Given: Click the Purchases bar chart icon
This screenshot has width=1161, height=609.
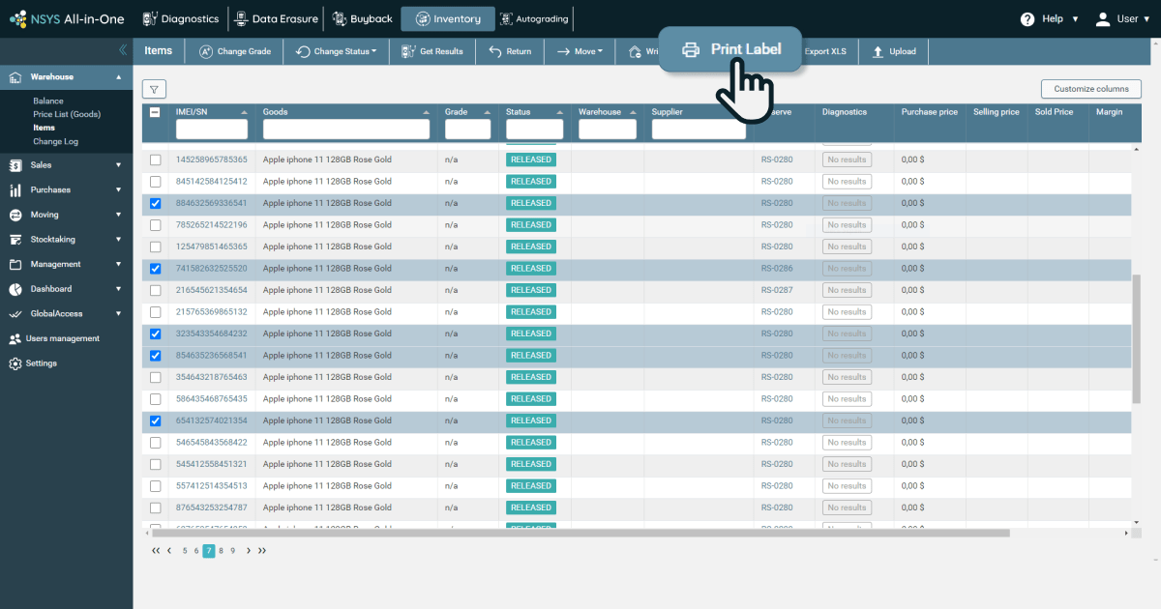Looking at the screenshot, I should point(15,189).
